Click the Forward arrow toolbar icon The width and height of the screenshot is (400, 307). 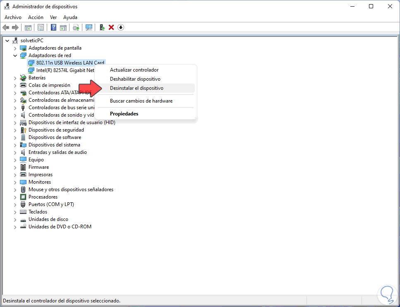coord(15,27)
